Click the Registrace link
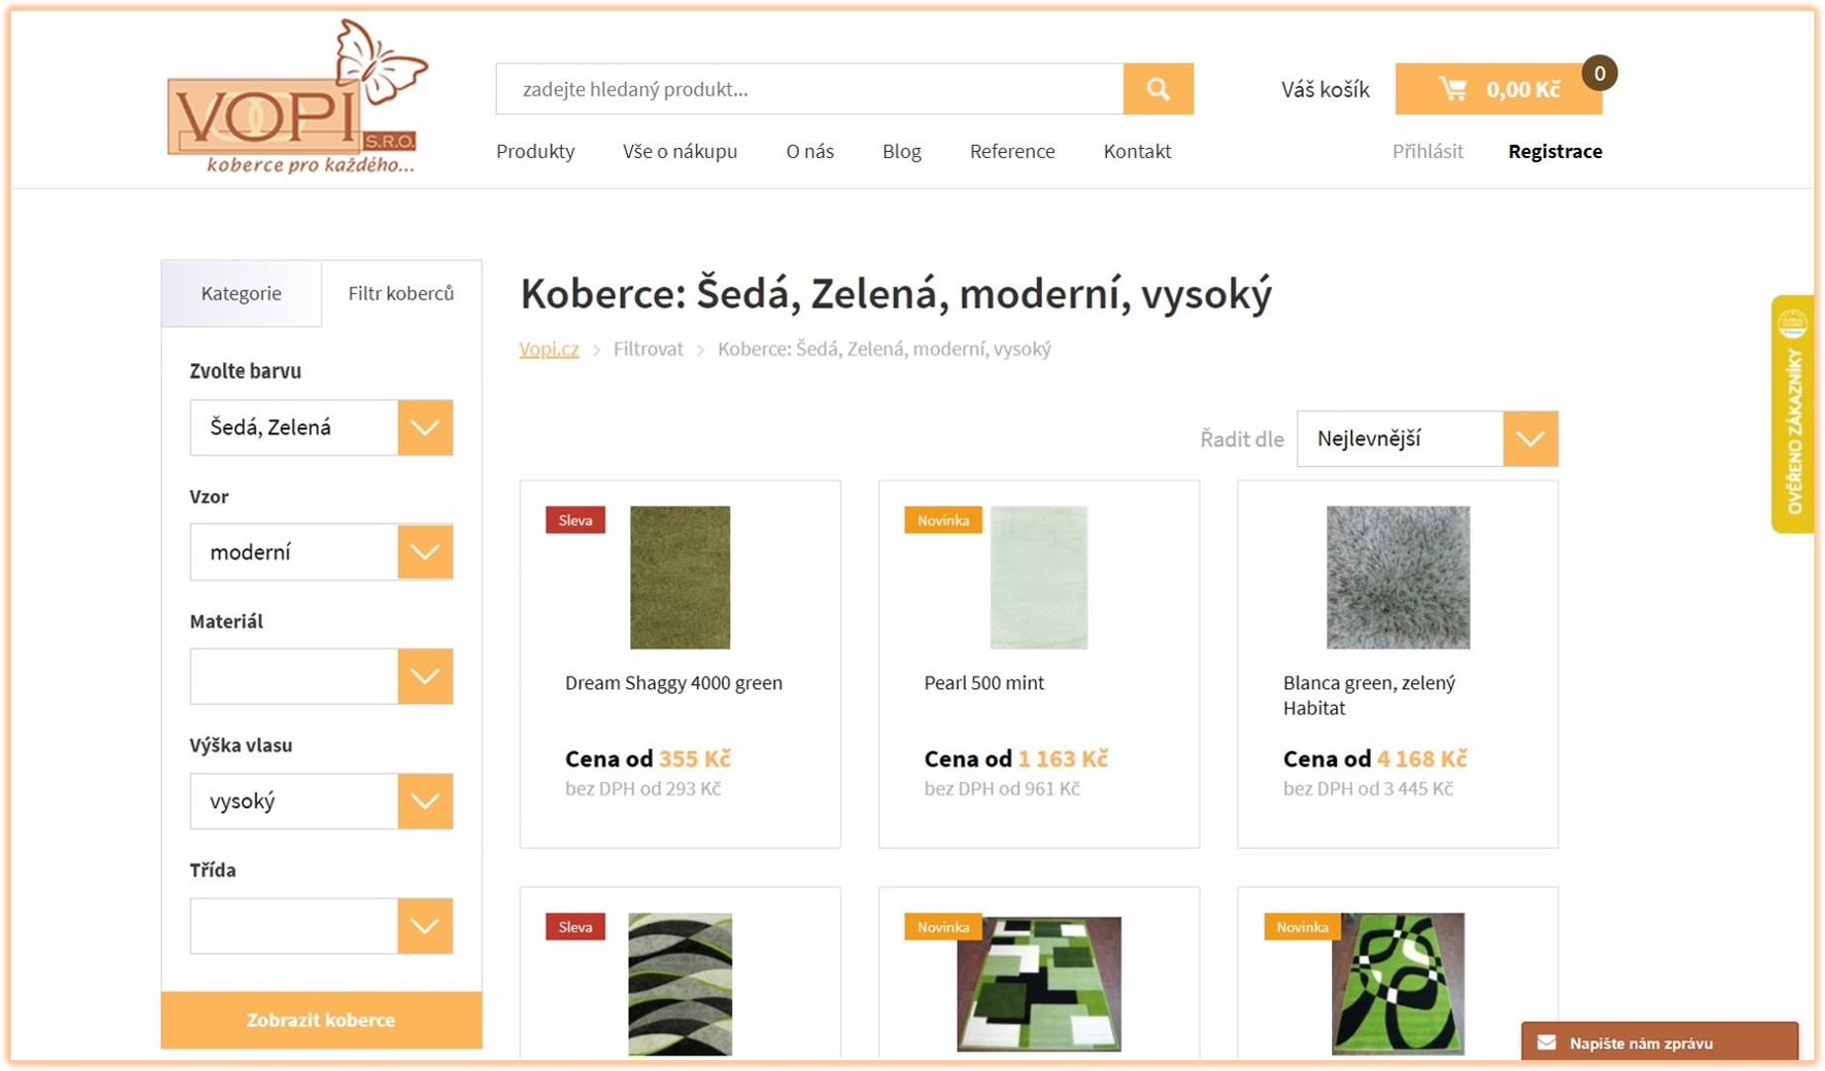The height and width of the screenshot is (1071, 1825). tap(1554, 151)
